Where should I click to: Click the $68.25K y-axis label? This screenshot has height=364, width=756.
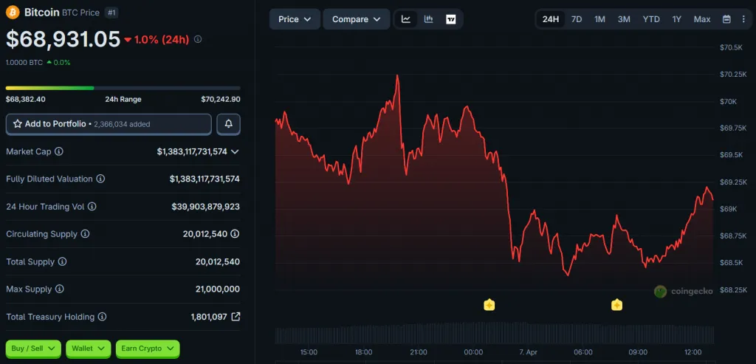tap(733, 289)
